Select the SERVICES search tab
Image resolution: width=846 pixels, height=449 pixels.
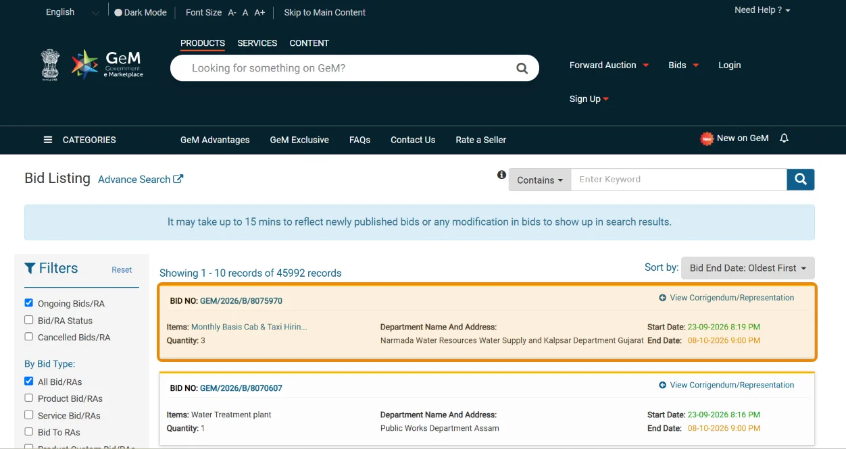(x=257, y=43)
